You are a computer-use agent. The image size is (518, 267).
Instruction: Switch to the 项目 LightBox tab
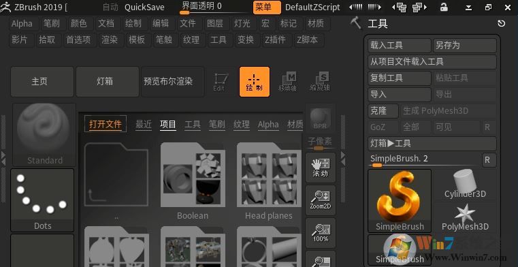(168, 125)
